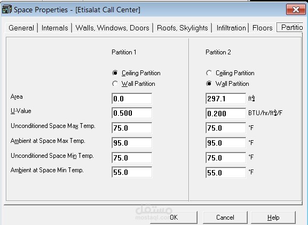Image resolution: width=308 pixels, height=225 pixels.
Task: Choose Wall Partition for Partition 2
Action: [209, 84]
